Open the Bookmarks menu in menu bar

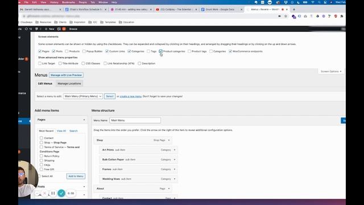[x=68, y=2]
